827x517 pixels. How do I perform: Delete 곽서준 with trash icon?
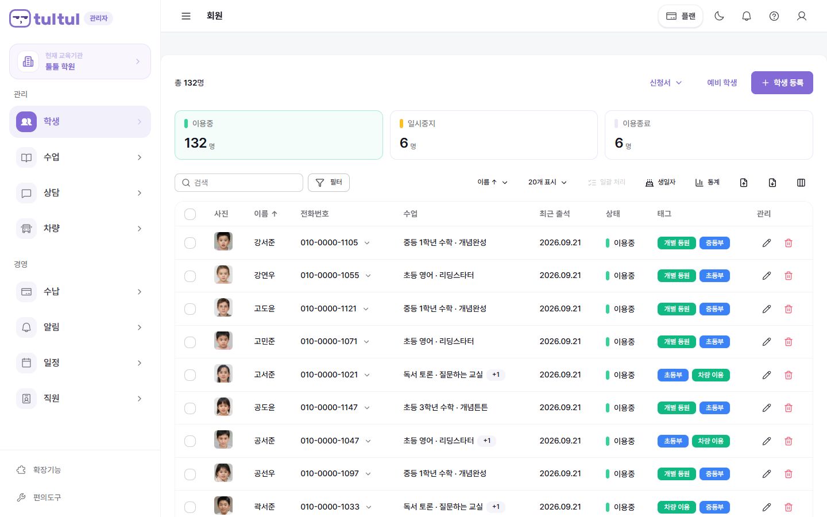pos(789,507)
